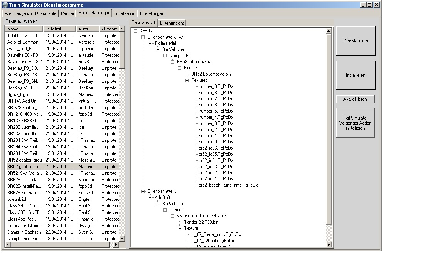Screen dimensions: 444x271
Task: Sort packages by Installiert column header
Action: 59,29
